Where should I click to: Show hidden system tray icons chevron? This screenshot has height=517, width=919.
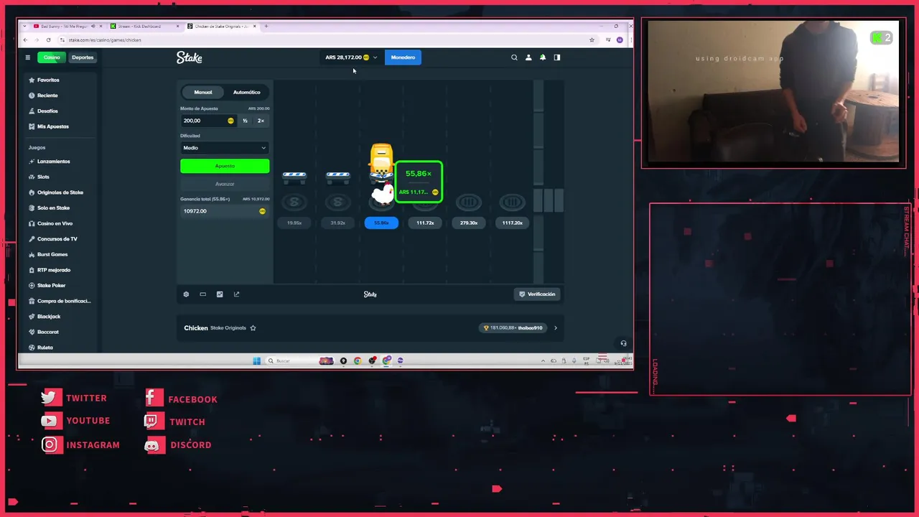point(543,360)
